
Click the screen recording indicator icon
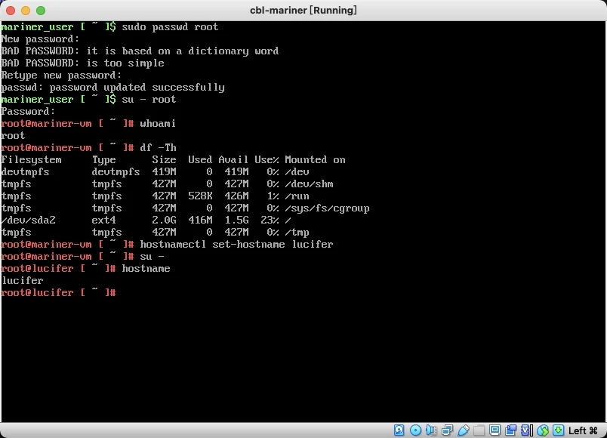pos(510,430)
